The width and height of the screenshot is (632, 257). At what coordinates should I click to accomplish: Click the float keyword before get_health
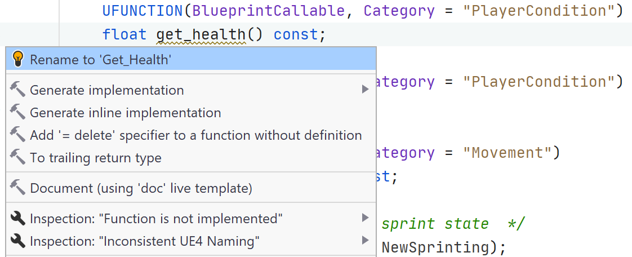(124, 35)
